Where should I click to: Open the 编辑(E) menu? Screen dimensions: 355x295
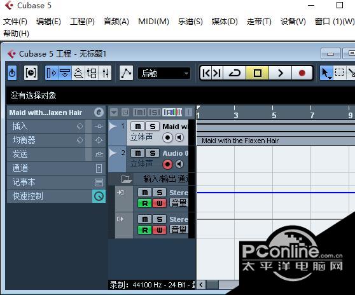pyautogui.click(x=48, y=22)
